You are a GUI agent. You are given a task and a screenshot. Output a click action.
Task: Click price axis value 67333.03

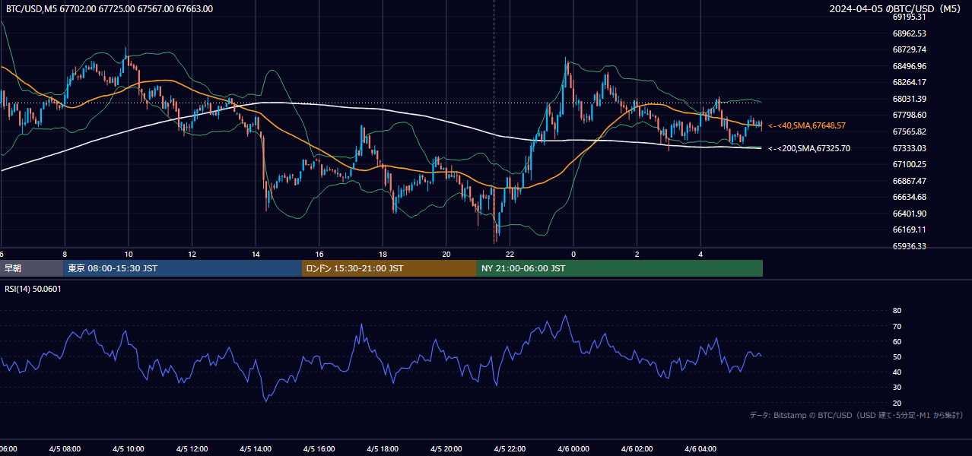click(909, 148)
